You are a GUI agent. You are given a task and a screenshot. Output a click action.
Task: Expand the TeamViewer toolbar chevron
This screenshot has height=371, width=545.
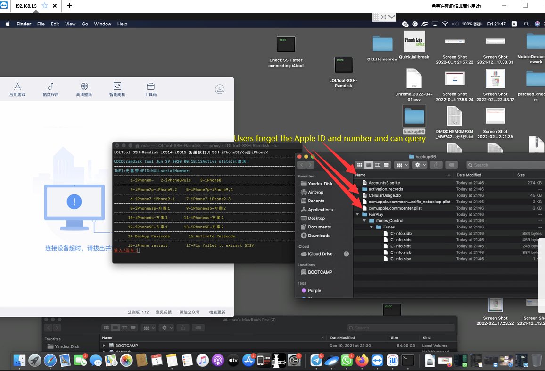(x=392, y=17)
